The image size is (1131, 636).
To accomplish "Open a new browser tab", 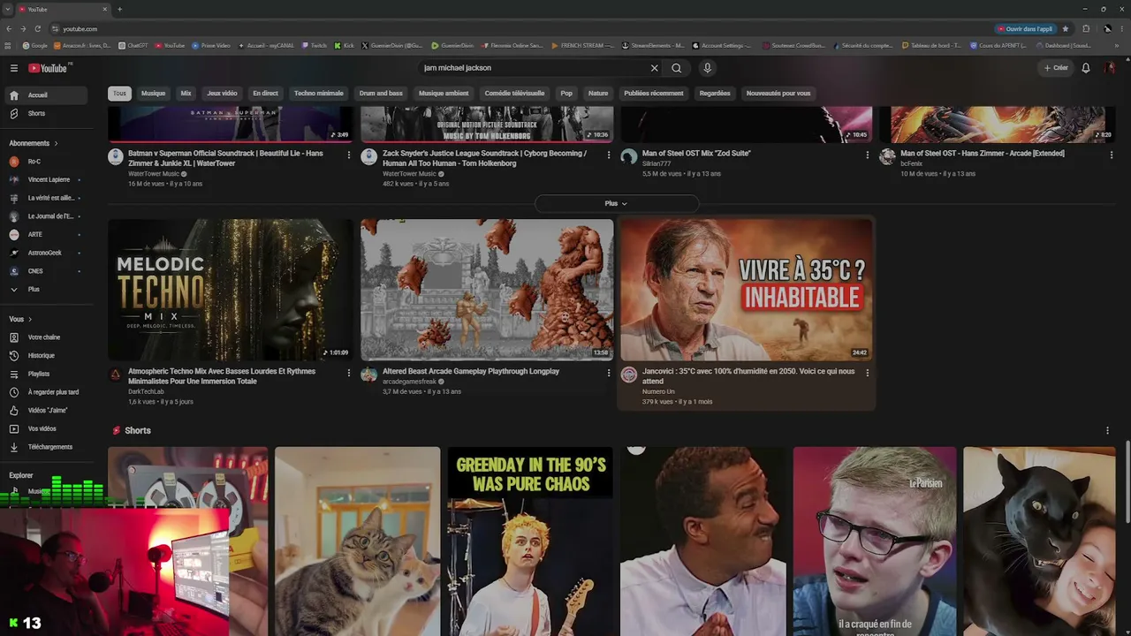I will [x=119, y=9].
